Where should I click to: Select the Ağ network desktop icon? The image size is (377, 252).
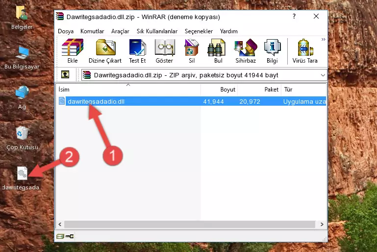(x=22, y=98)
